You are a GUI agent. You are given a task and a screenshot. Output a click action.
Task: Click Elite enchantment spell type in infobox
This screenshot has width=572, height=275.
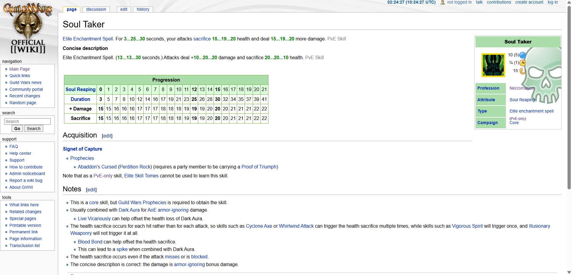[x=531, y=111]
